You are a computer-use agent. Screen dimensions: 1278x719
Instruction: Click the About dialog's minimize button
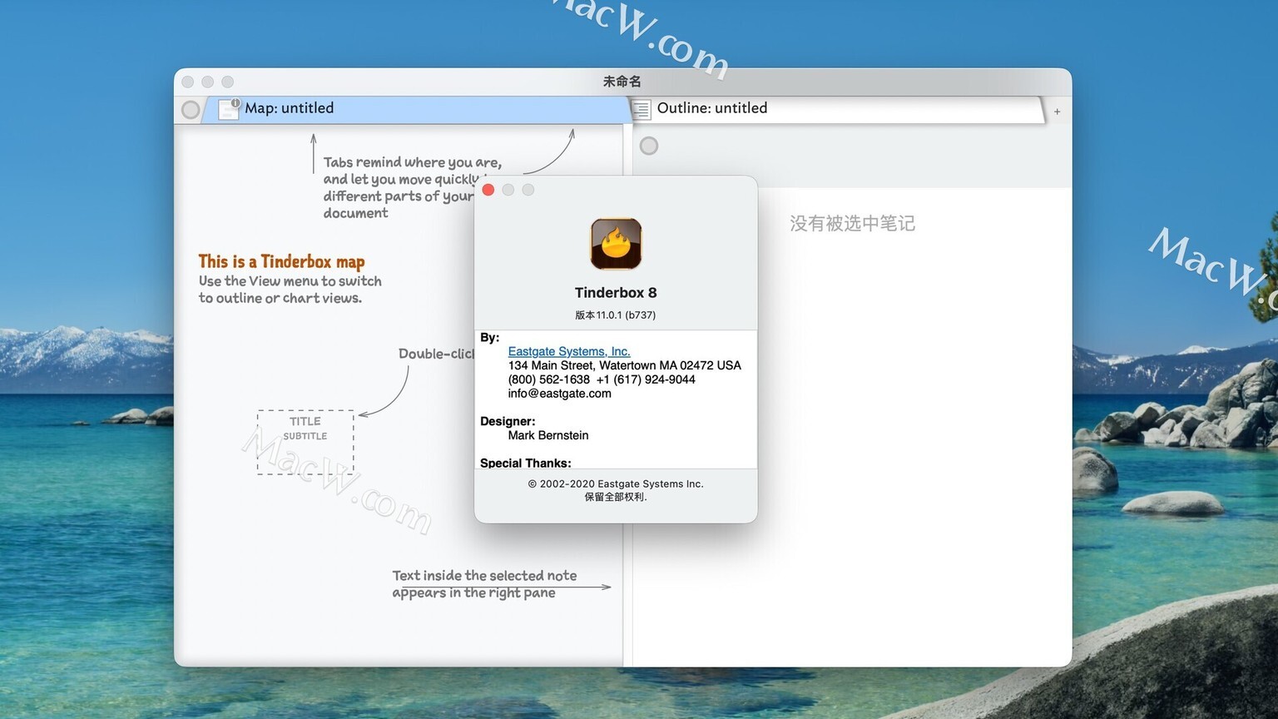click(x=508, y=190)
